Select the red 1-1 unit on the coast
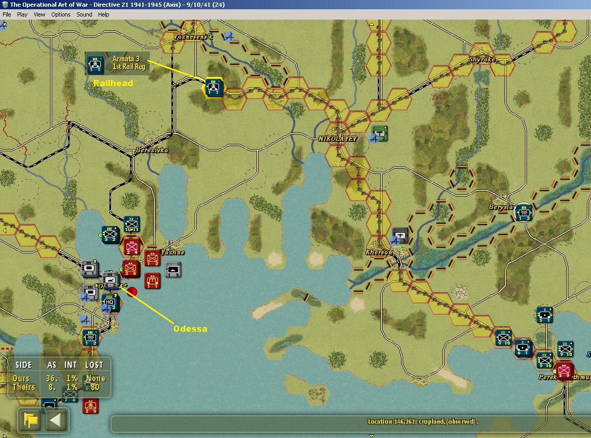Screen dimensions: 591x438 (152, 281)
